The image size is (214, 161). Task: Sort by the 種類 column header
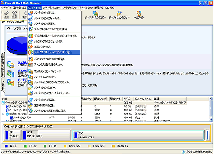tap(170, 99)
